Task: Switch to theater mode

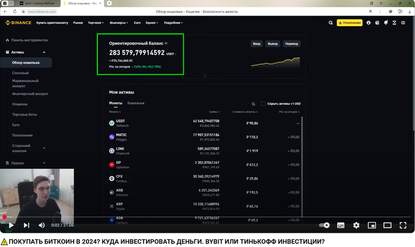Action: tap(388, 225)
